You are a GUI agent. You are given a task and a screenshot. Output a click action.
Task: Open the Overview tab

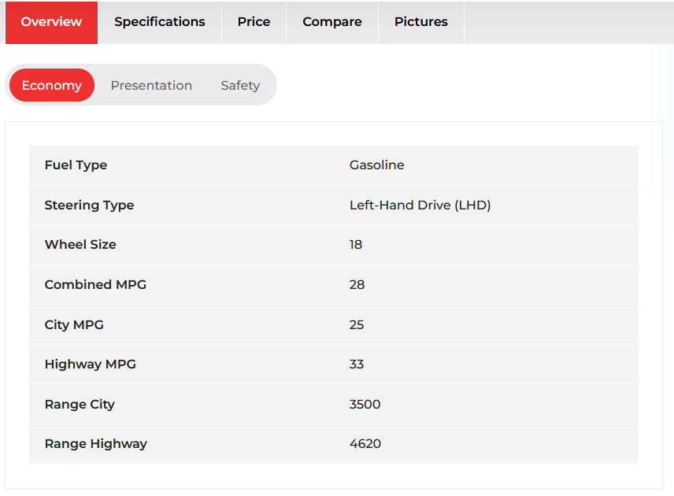pyautogui.click(x=52, y=22)
